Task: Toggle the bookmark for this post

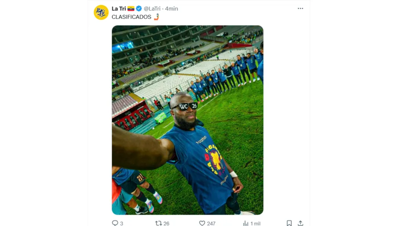Action: tap(289, 223)
